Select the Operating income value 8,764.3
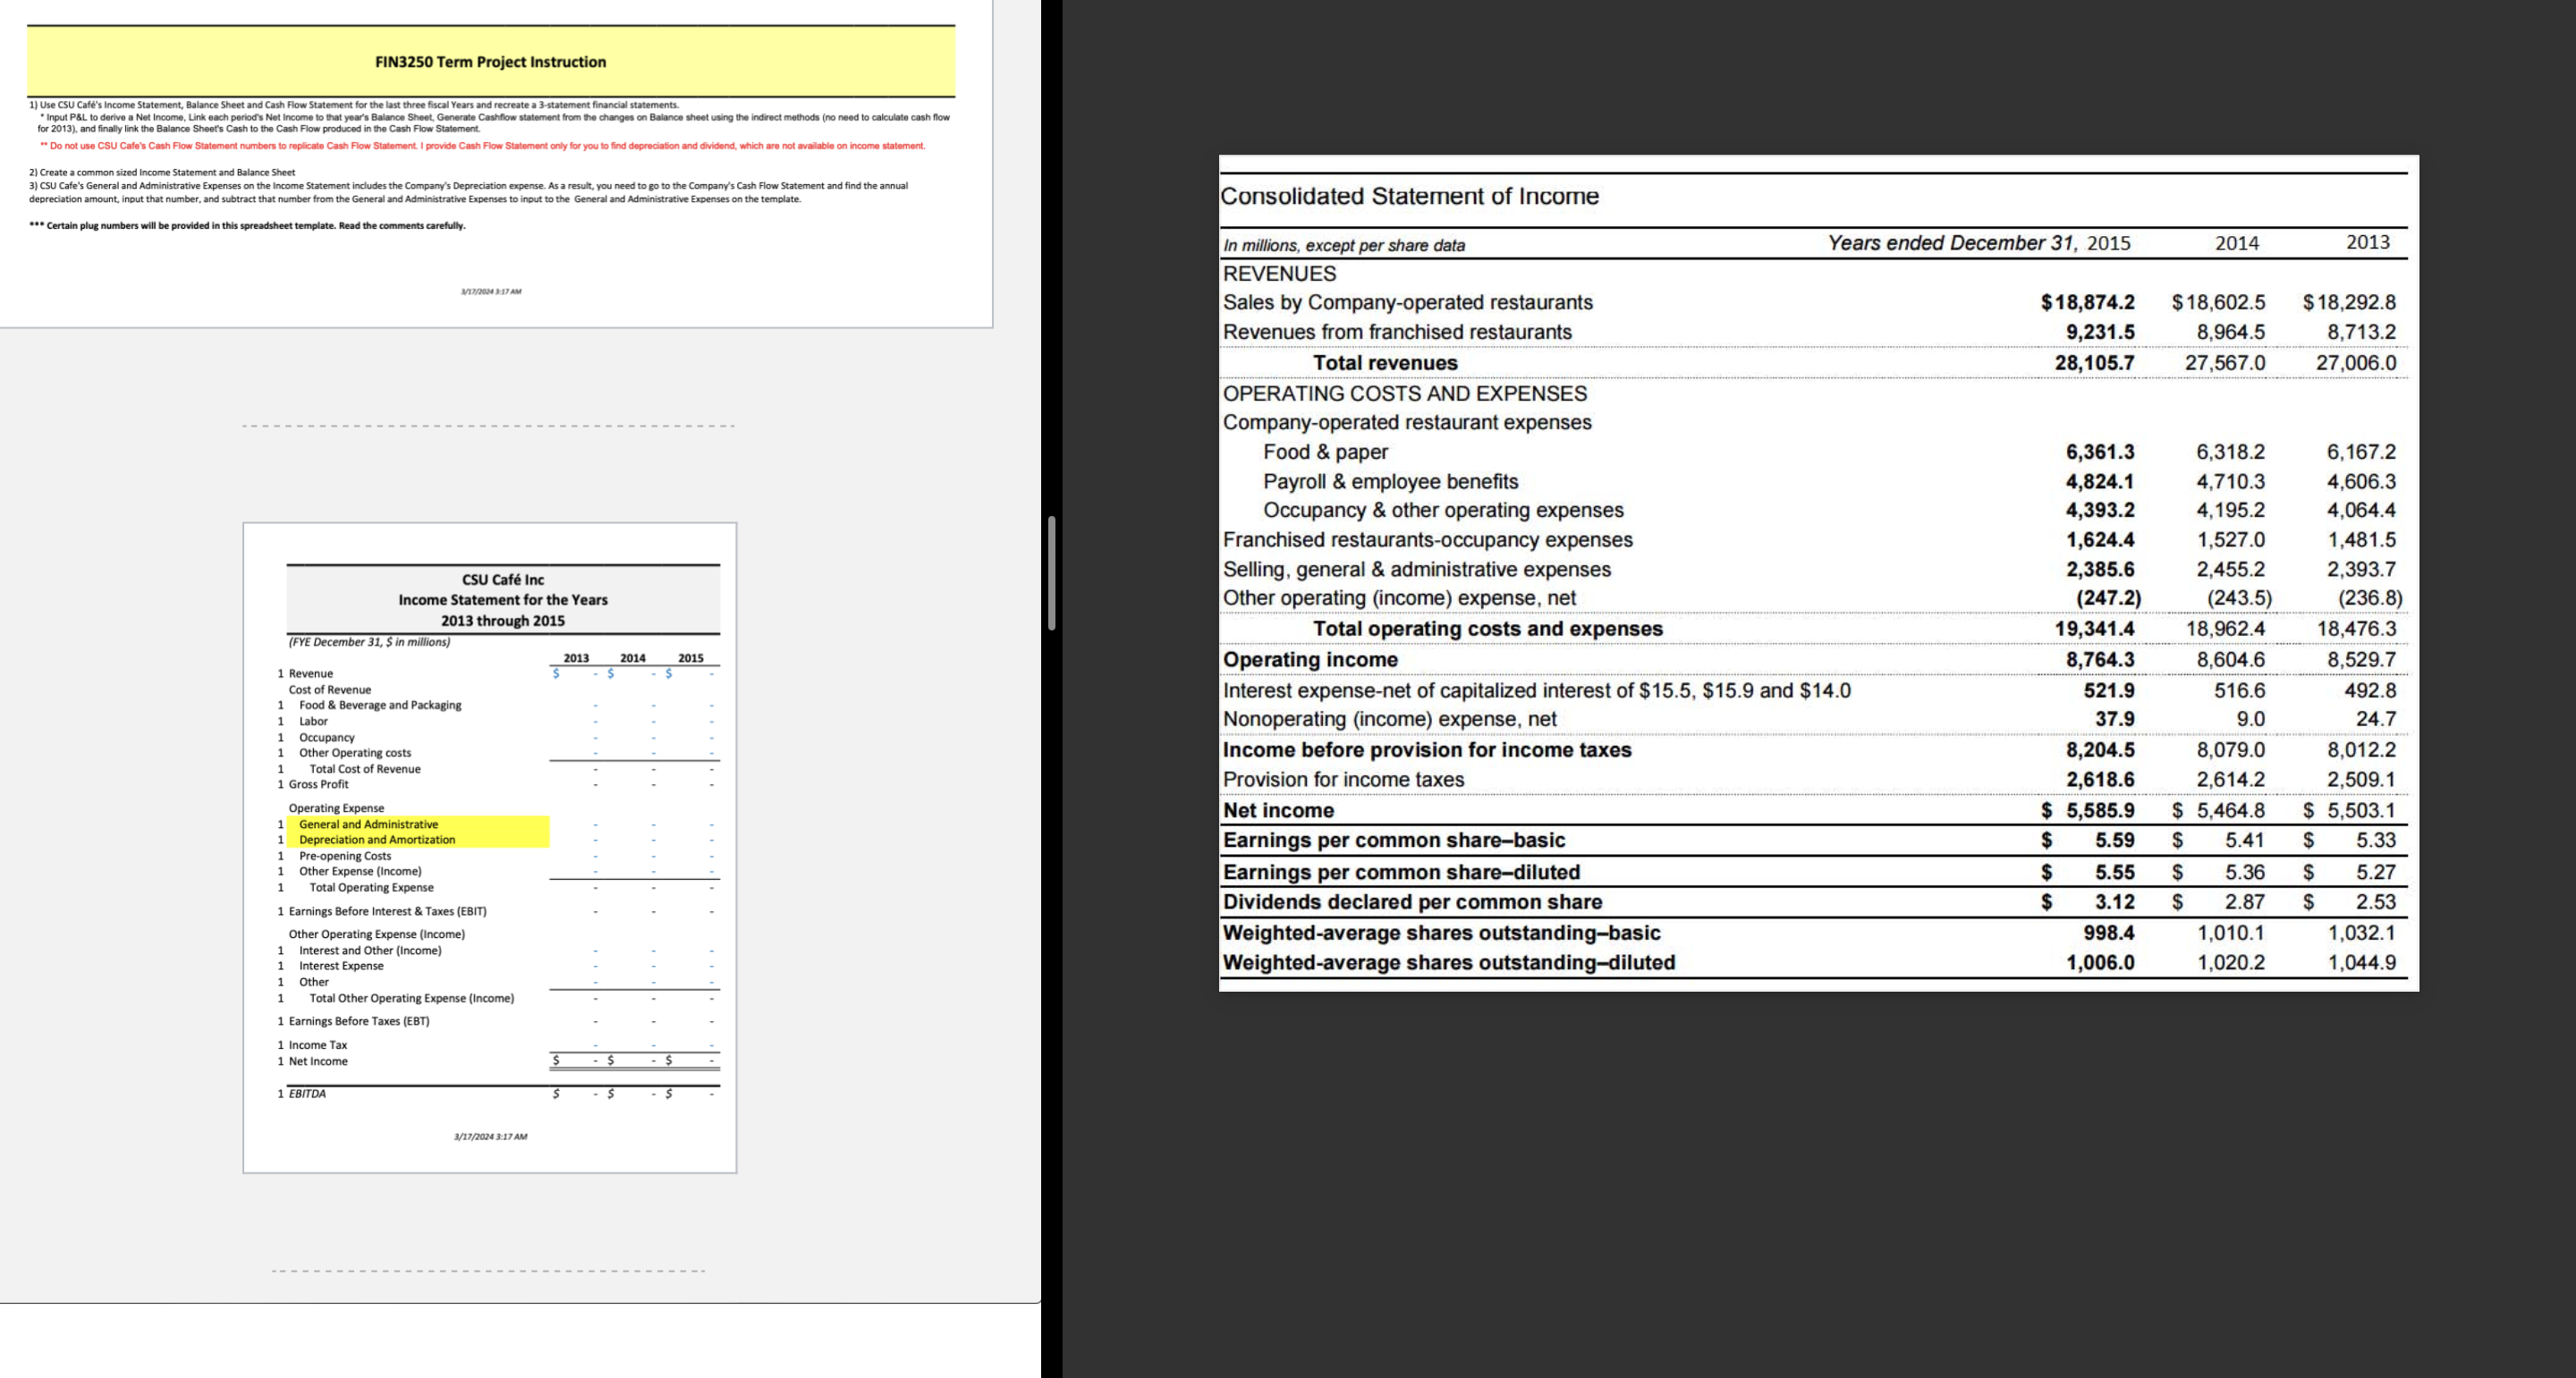 pyautogui.click(x=2100, y=659)
